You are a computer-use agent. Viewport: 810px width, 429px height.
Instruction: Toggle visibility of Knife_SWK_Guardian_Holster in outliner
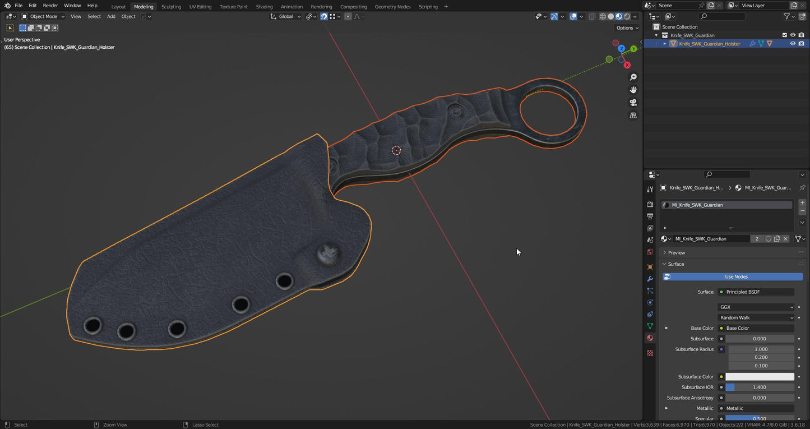click(793, 43)
